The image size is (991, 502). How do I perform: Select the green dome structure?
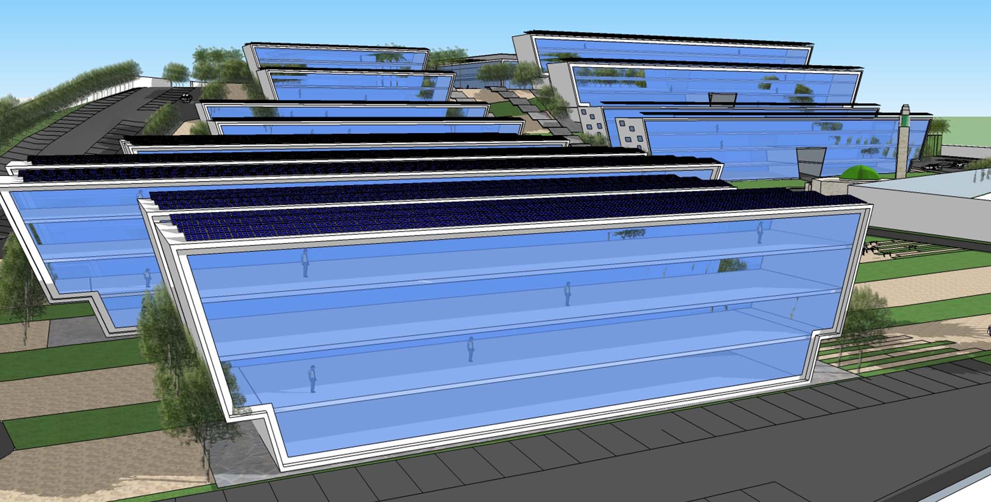tap(860, 172)
